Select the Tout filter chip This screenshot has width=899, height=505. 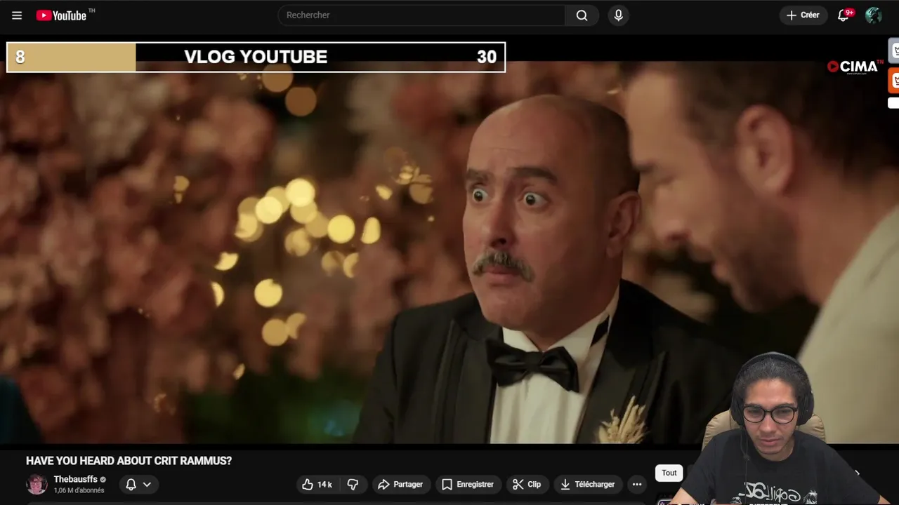[x=669, y=473]
